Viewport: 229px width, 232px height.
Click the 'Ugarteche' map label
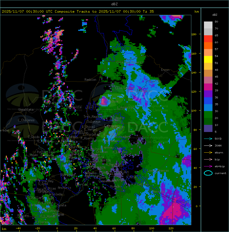[68, 175]
